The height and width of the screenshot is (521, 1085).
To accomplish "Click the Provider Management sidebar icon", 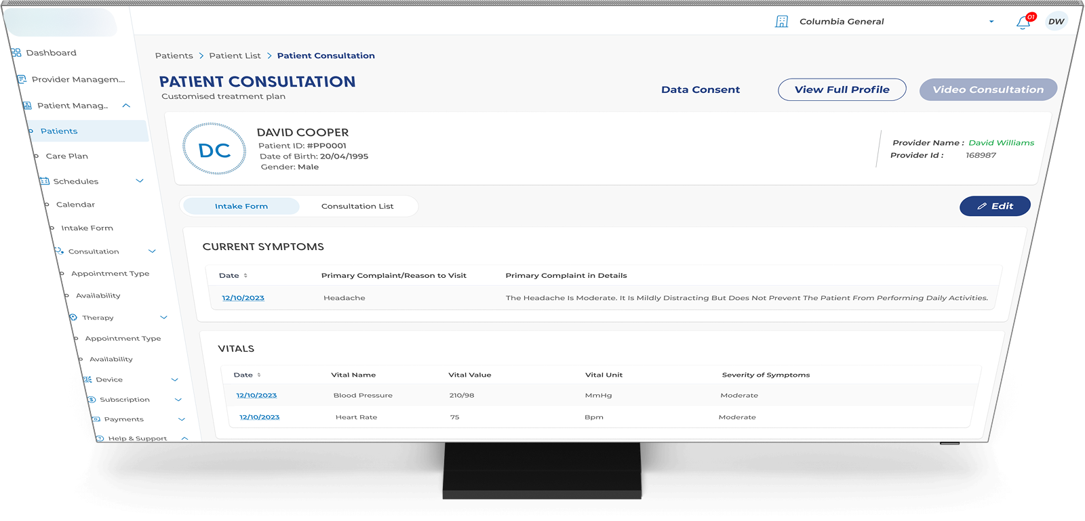I will (22, 79).
